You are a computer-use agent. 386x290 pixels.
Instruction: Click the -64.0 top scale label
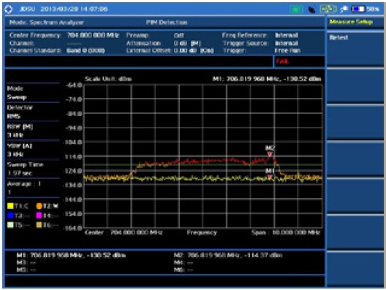(74, 85)
